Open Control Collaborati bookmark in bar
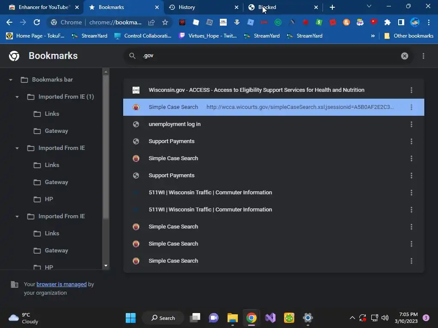This screenshot has width=438, height=328. [x=143, y=36]
